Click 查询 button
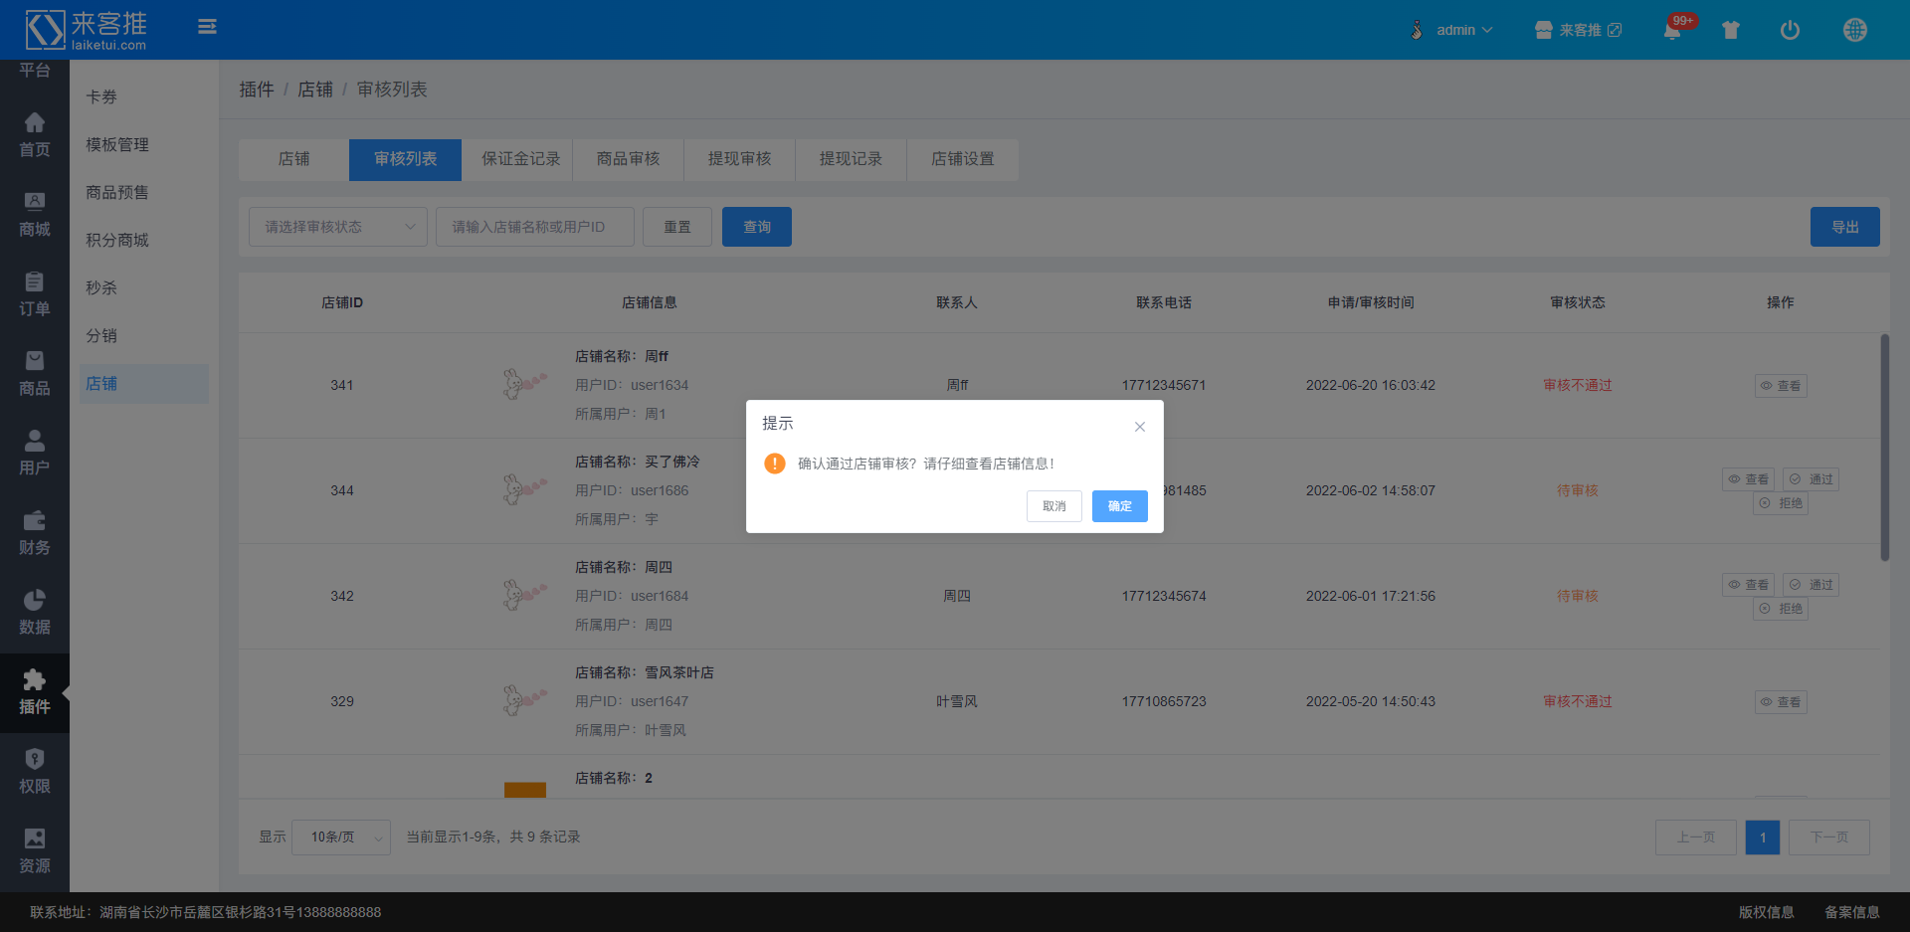The width and height of the screenshot is (1910, 932). click(x=757, y=227)
